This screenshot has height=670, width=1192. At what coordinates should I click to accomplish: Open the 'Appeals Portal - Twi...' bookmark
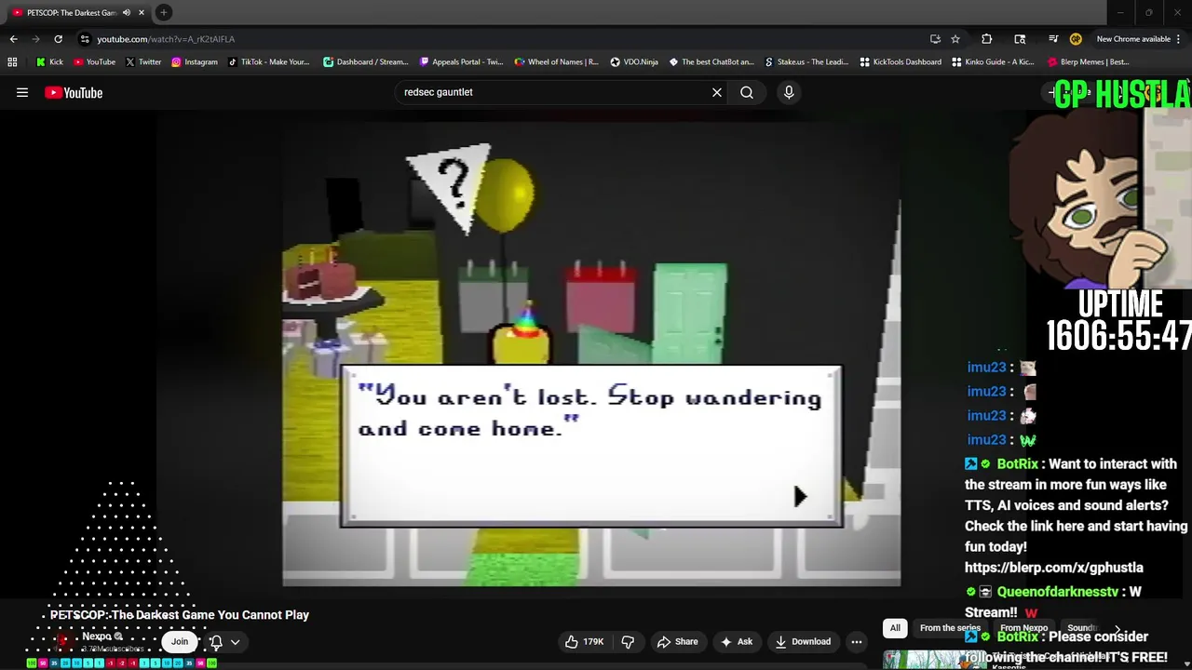click(461, 62)
